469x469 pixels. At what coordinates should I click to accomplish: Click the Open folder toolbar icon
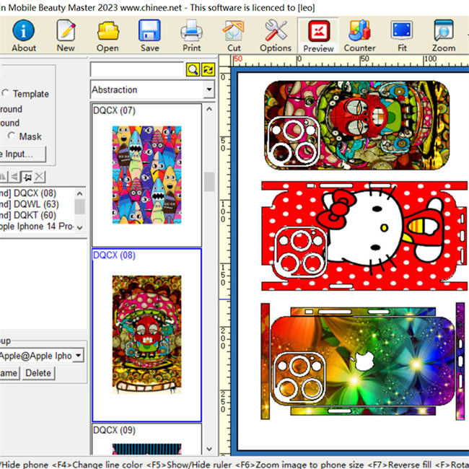tap(108, 36)
